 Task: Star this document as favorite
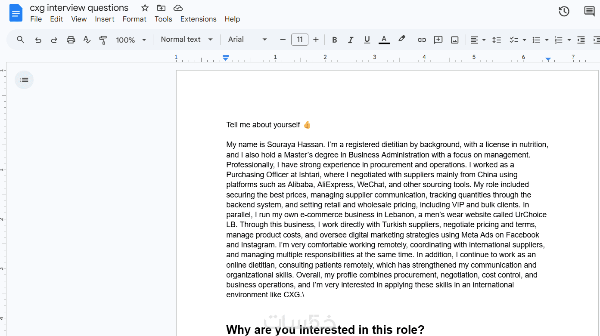click(x=145, y=8)
